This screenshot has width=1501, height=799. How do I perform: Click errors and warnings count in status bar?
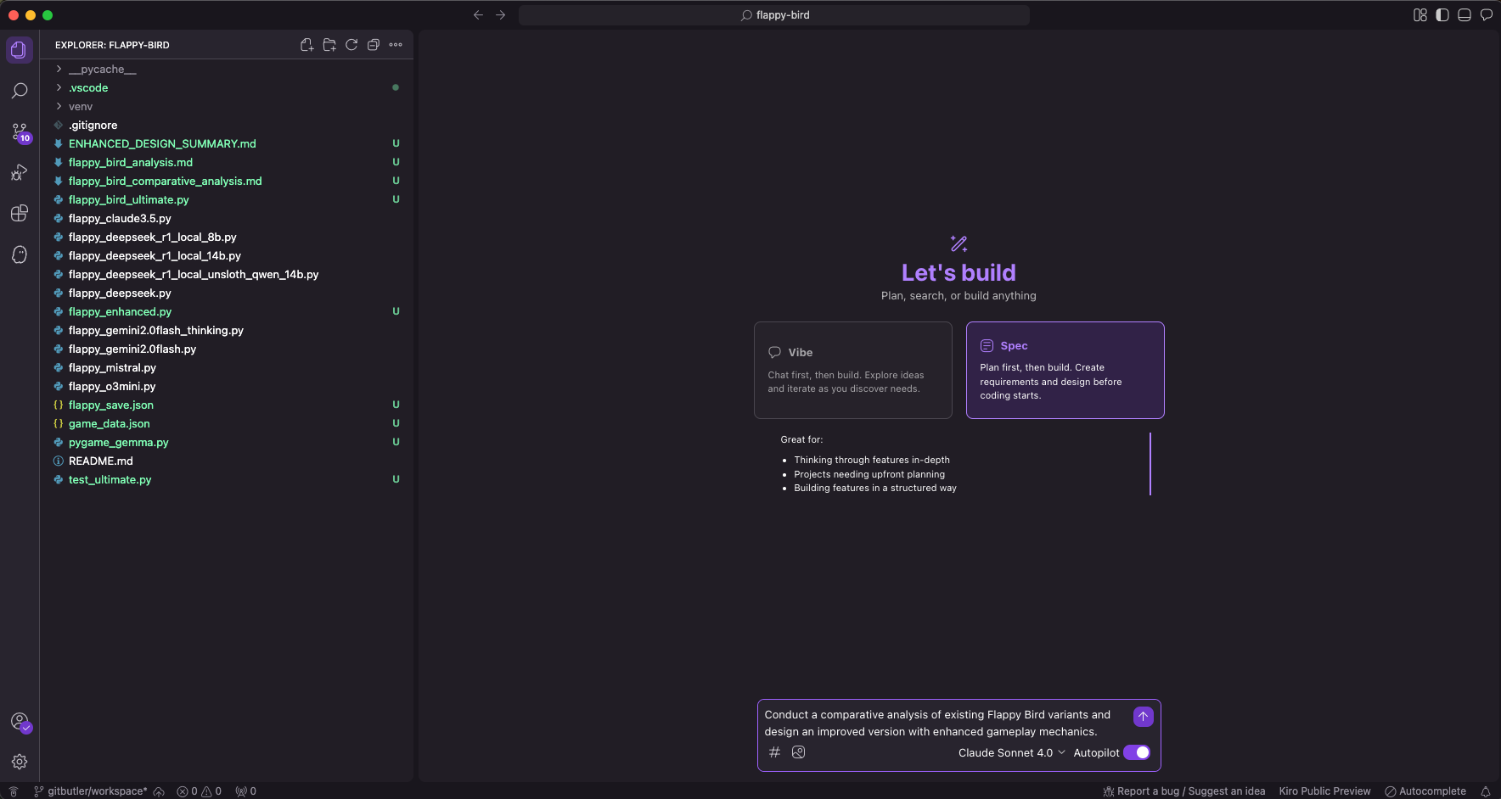click(x=199, y=791)
